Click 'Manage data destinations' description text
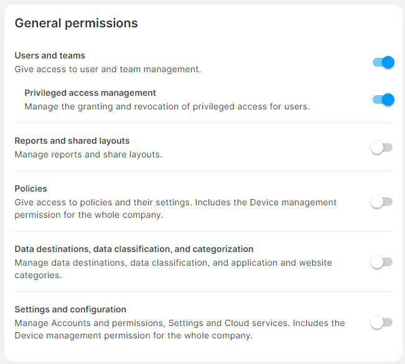The width and height of the screenshot is (405, 364). pyautogui.click(x=174, y=269)
